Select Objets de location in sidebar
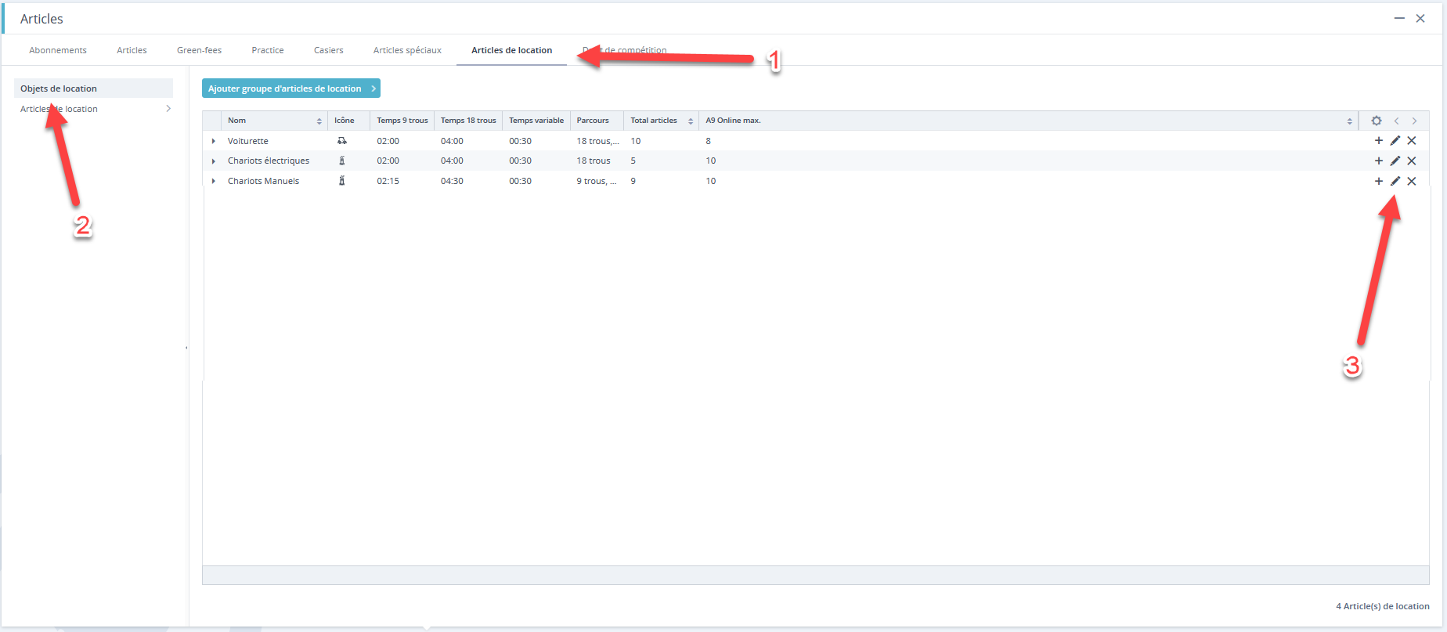Viewport: 1447px width, 632px height. (x=93, y=88)
